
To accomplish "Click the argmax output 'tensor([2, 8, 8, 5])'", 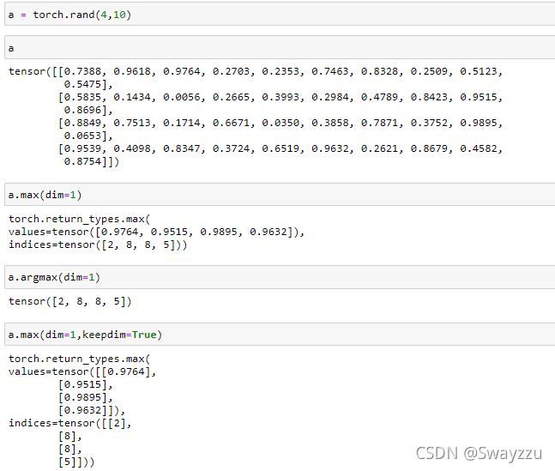I will [69, 301].
